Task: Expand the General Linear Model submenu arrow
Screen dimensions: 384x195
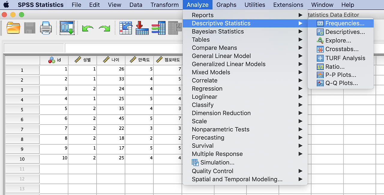Action: click(x=300, y=56)
